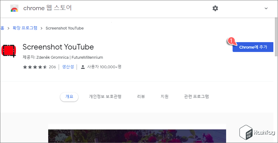Click the Chrome Web Store logo icon
Screen dimensions: 278x143
tap(14, 8)
